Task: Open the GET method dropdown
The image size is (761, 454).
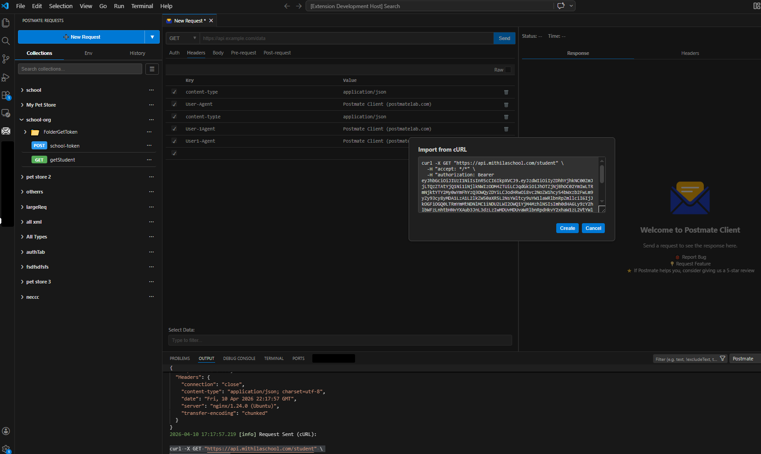Action: point(182,38)
